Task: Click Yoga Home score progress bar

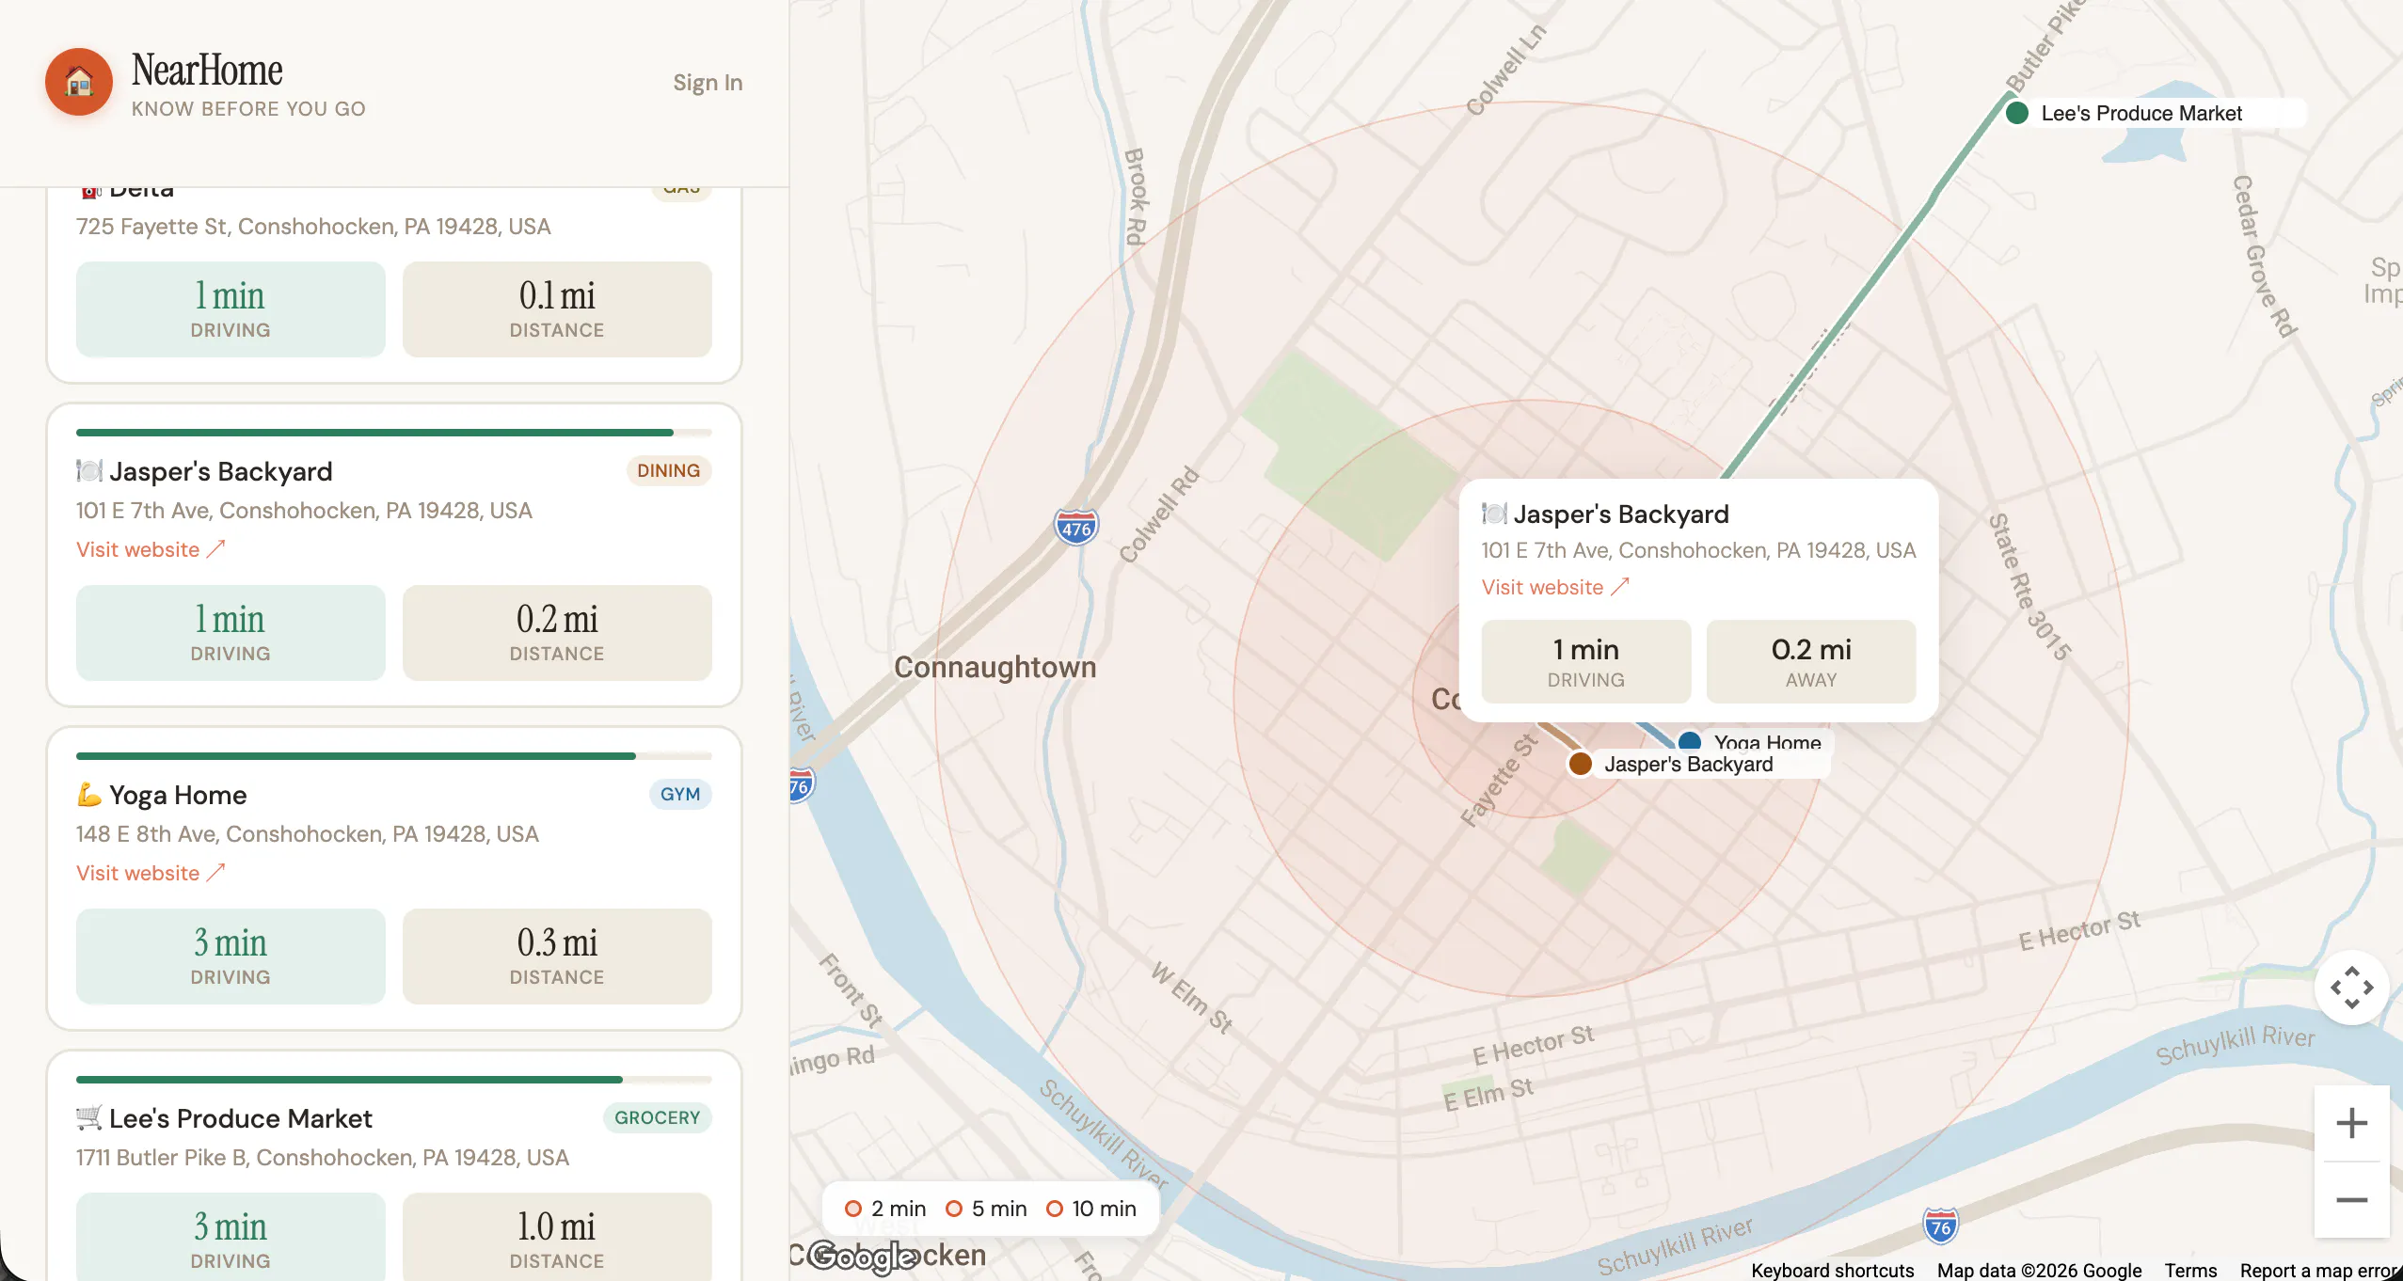Action: coord(393,756)
